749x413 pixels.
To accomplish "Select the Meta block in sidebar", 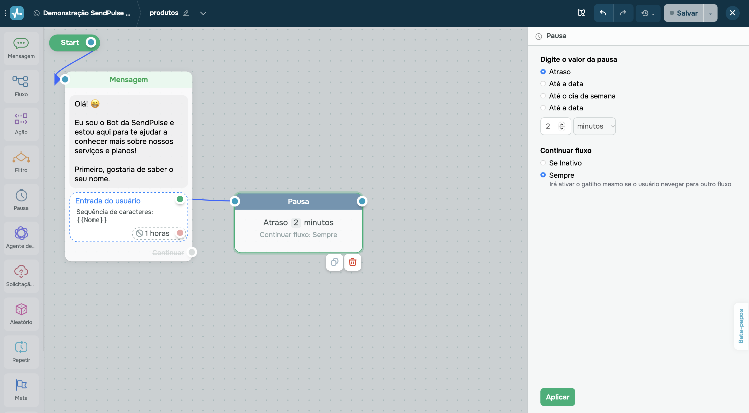I will click(x=21, y=390).
